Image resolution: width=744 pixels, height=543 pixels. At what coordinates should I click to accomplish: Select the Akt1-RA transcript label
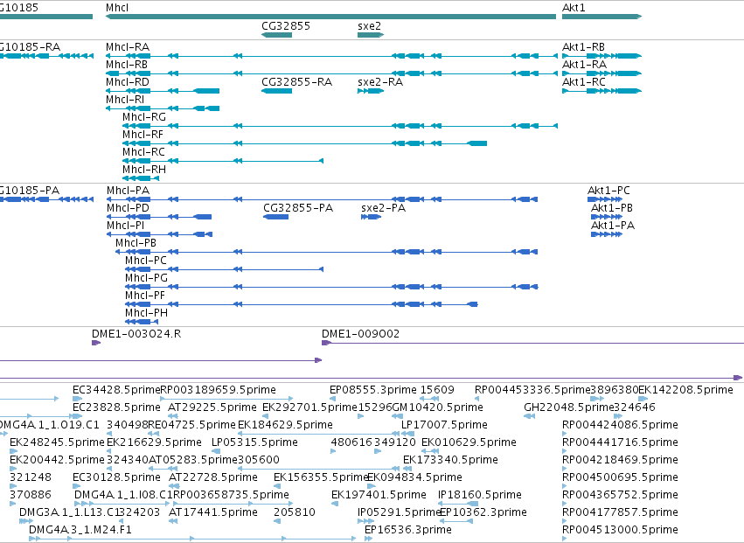pyautogui.click(x=584, y=65)
